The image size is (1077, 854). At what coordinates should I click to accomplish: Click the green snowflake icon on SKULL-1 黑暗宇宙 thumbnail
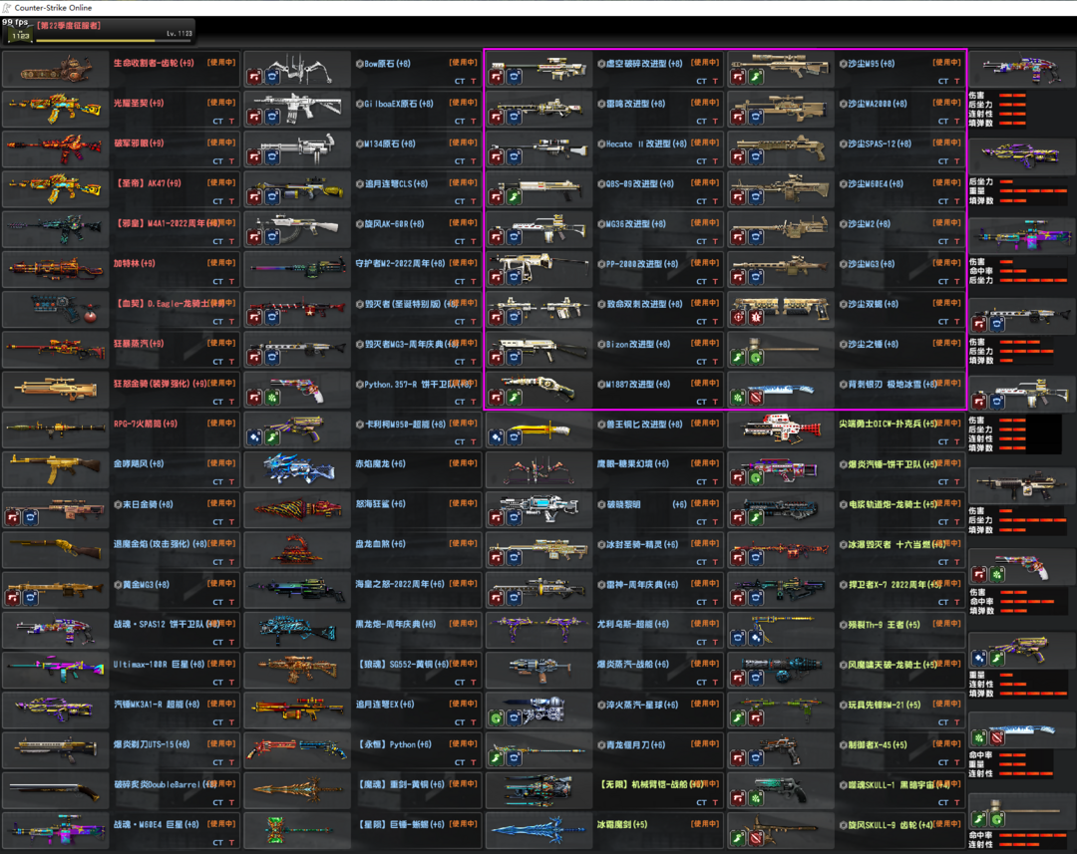(756, 798)
